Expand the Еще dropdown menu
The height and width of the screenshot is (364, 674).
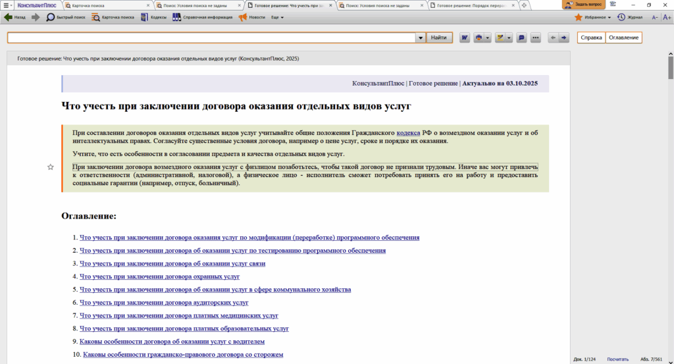(277, 17)
